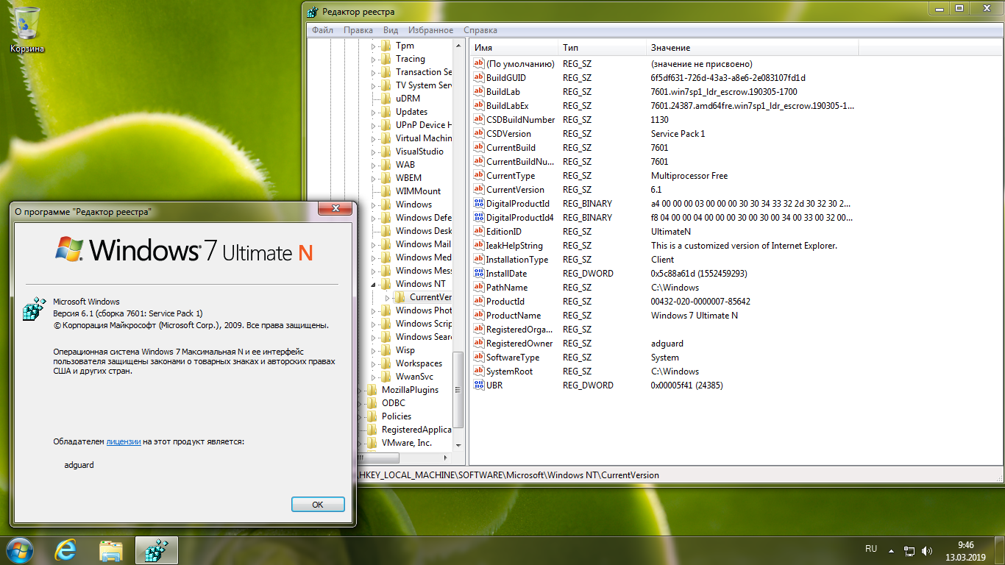Select the WBEM tree item
The width and height of the screenshot is (1005, 565).
pyautogui.click(x=409, y=178)
